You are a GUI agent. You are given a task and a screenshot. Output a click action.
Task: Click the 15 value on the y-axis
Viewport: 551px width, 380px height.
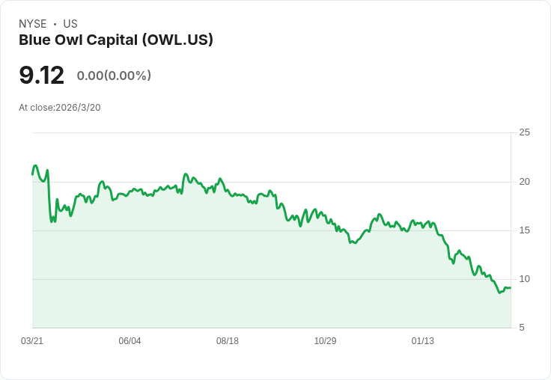525,230
